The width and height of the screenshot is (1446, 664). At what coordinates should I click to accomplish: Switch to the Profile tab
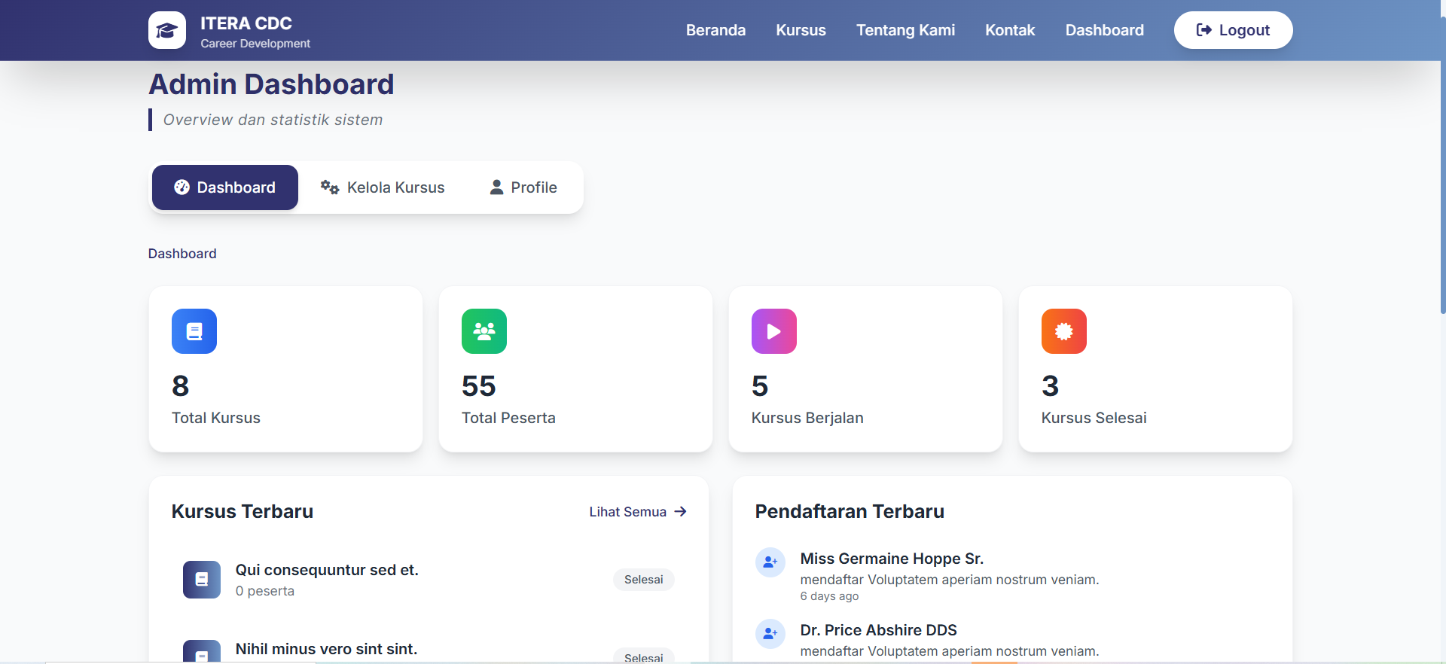tap(523, 187)
